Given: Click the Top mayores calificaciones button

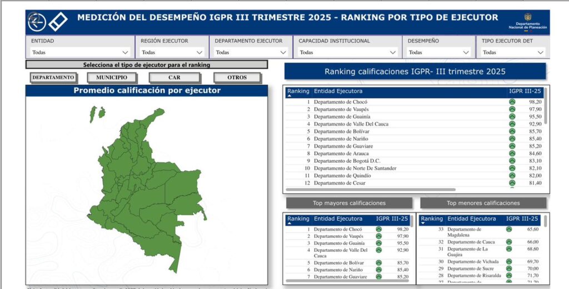Looking at the screenshot, I should pyautogui.click(x=349, y=203).
